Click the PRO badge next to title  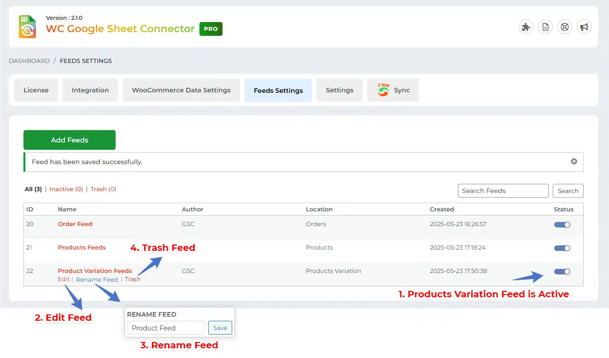[211, 29]
